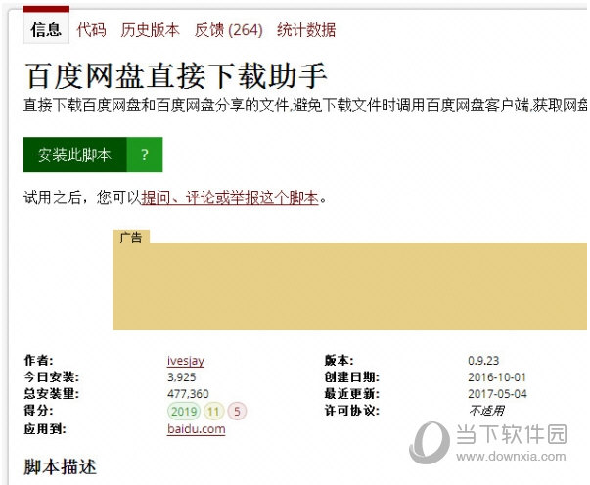Open the 统计数据 tab

[x=306, y=29]
